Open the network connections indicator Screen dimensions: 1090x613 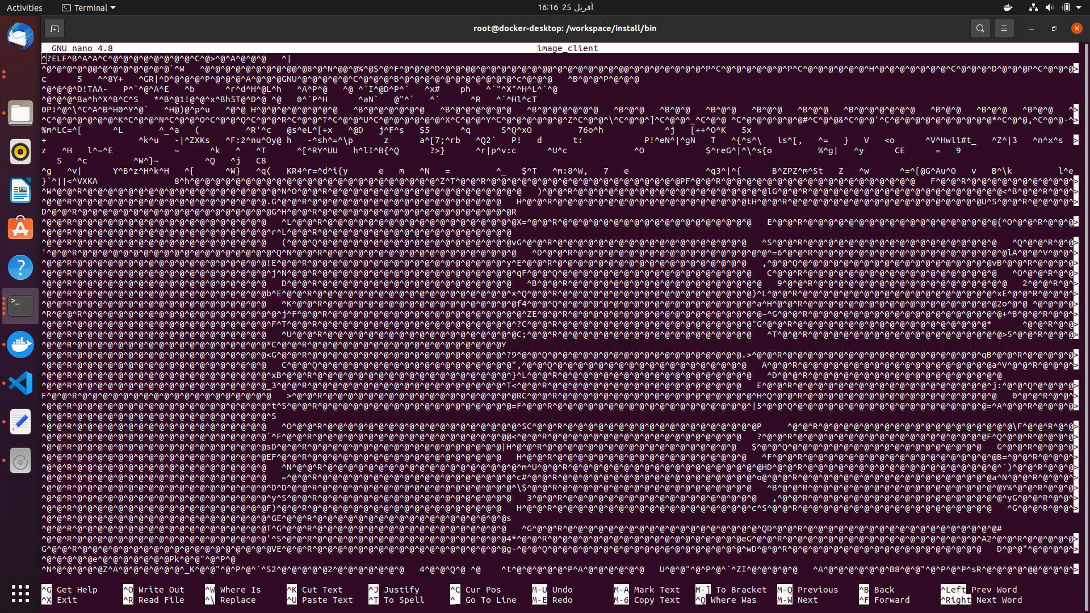(1033, 7)
